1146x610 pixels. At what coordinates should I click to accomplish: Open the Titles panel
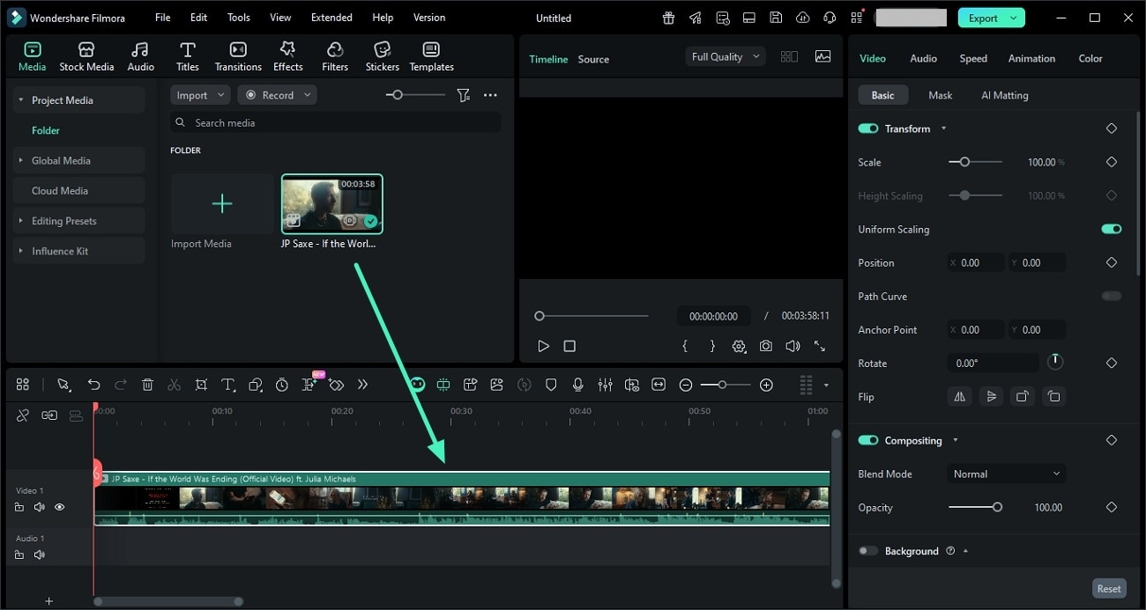tap(187, 55)
